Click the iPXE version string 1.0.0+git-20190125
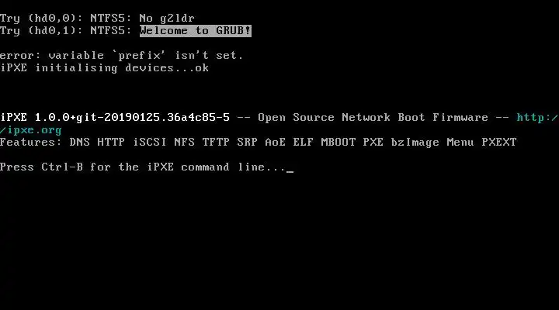 (132, 118)
